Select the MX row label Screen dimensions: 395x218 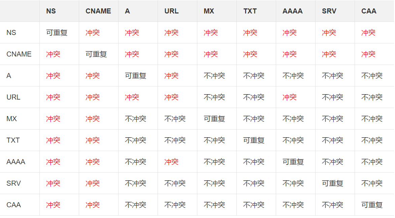point(11,119)
